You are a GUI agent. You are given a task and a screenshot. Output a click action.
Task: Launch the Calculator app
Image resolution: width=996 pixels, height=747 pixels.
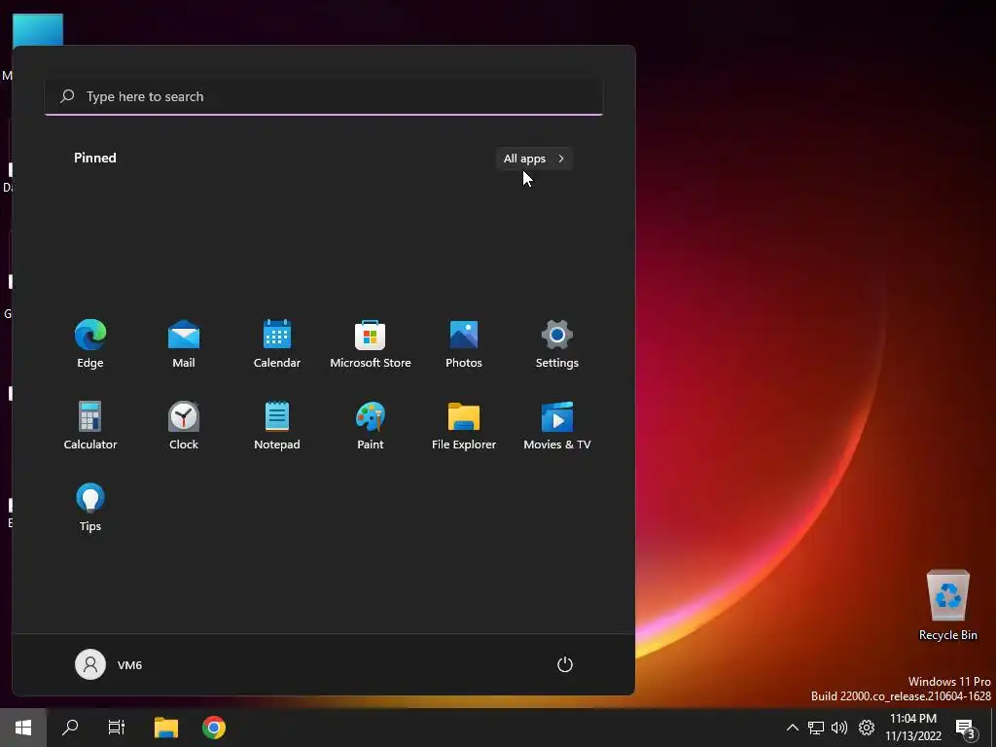[90, 425]
